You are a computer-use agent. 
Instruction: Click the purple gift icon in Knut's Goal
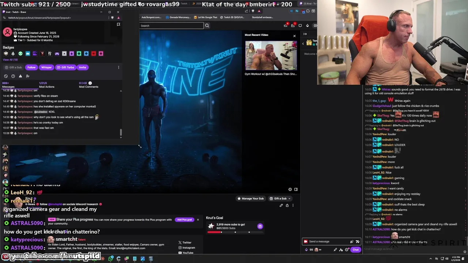tap(260, 226)
